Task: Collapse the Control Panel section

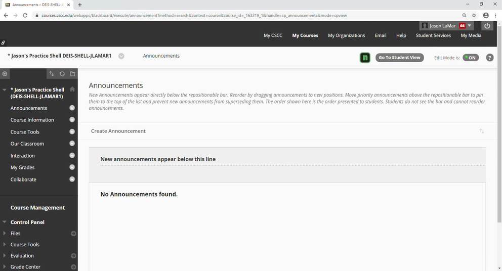Action: point(5,222)
